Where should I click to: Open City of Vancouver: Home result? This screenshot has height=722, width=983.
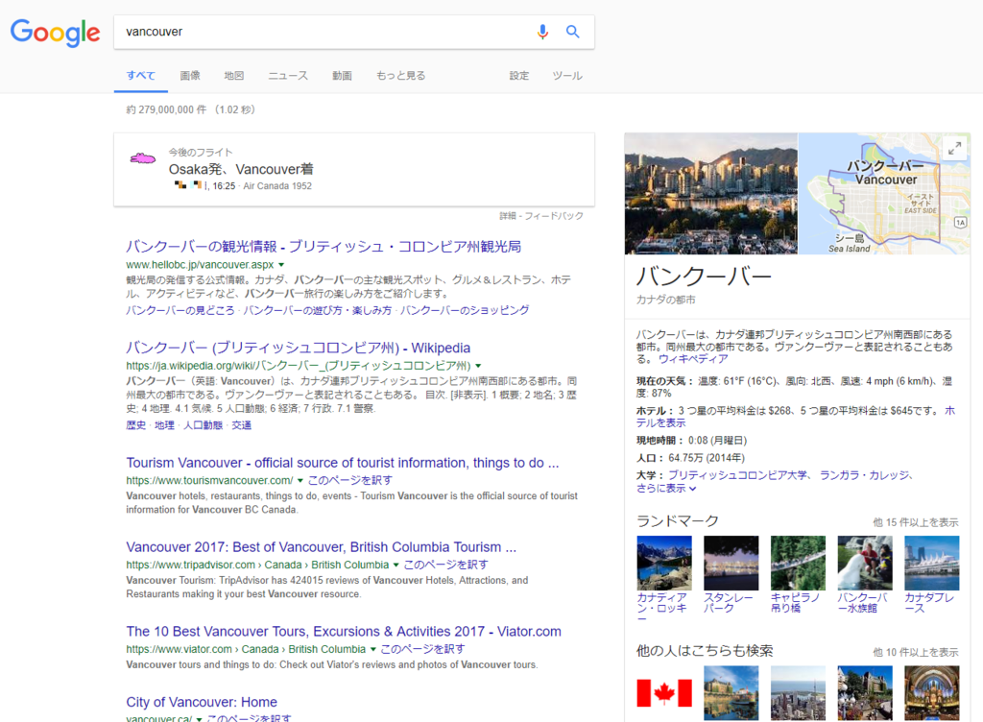(x=202, y=702)
